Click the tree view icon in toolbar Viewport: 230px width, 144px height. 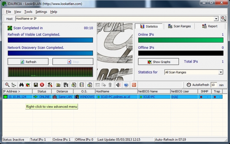pyautogui.click(x=14, y=85)
